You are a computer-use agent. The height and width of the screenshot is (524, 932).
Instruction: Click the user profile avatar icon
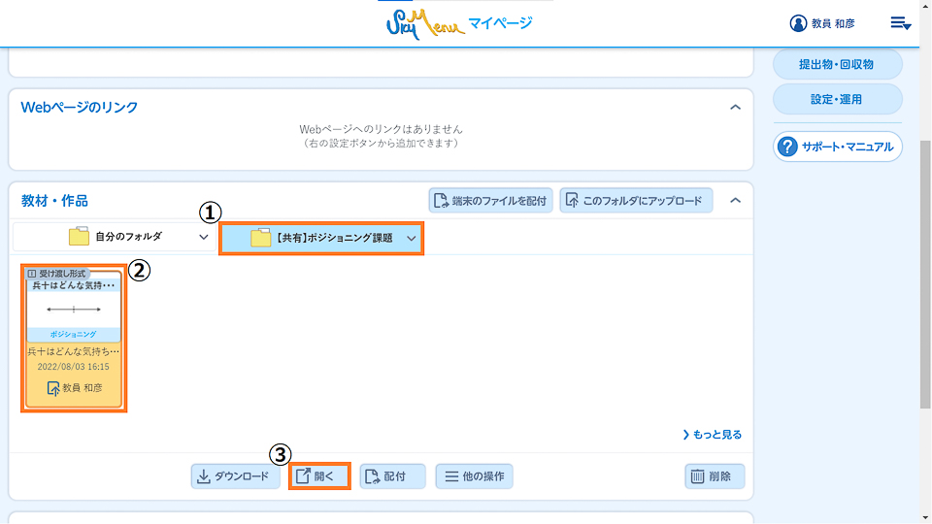coord(798,23)
